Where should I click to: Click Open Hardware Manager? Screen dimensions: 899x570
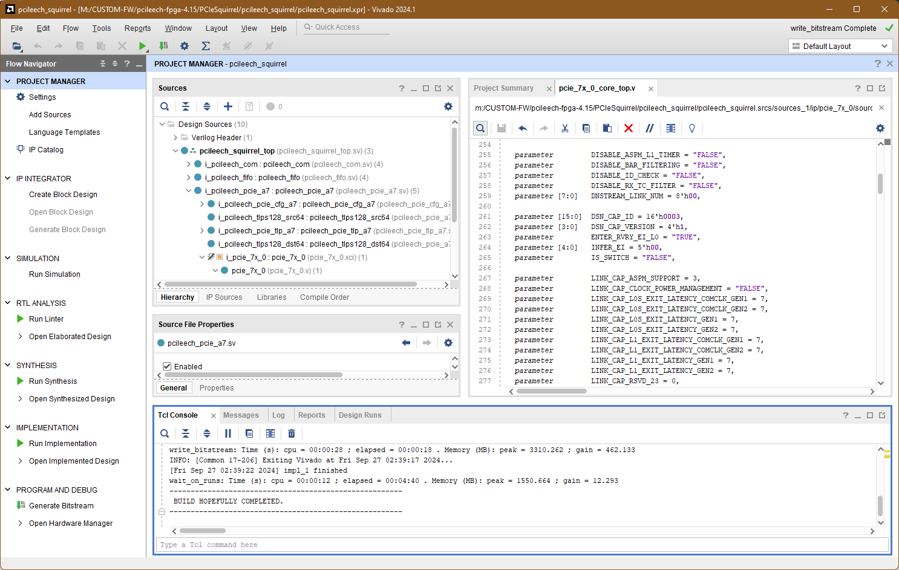[71, 523]
